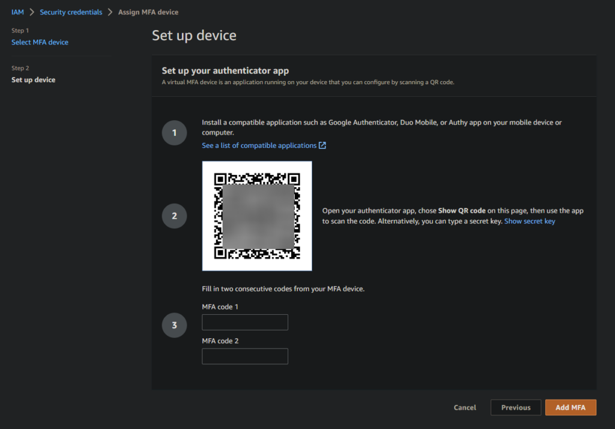Image resolution: width=615 pixels, height=429 pixels.
Task: Go back to Select MFA device step
Action: 40,42
